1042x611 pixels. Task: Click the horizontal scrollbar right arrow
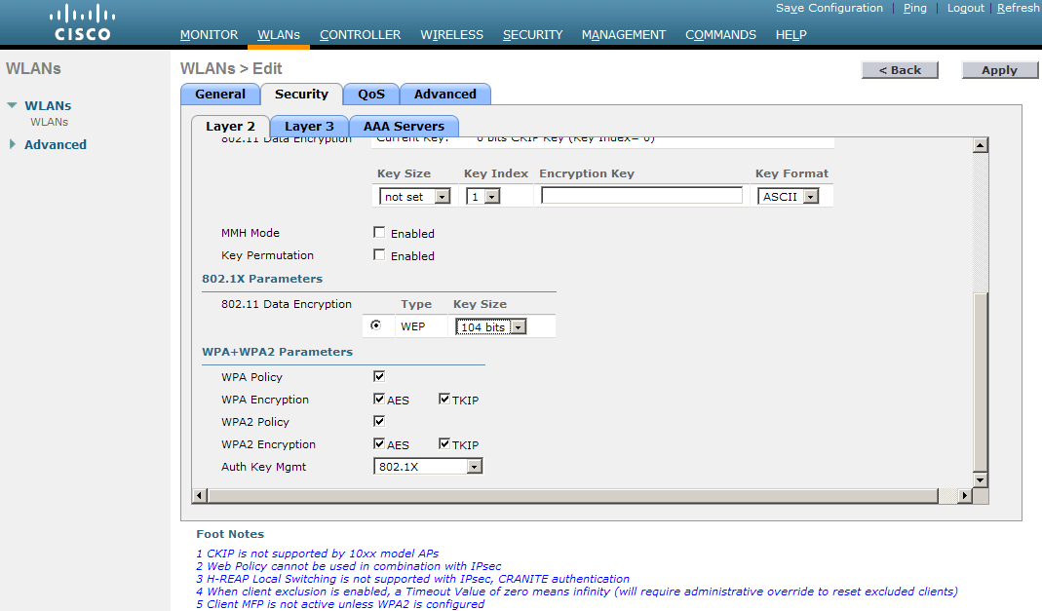pos(964,495)
